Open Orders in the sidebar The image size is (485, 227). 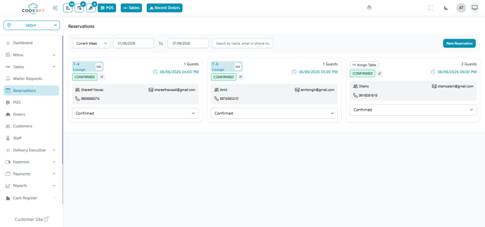(x=32, y=114)
